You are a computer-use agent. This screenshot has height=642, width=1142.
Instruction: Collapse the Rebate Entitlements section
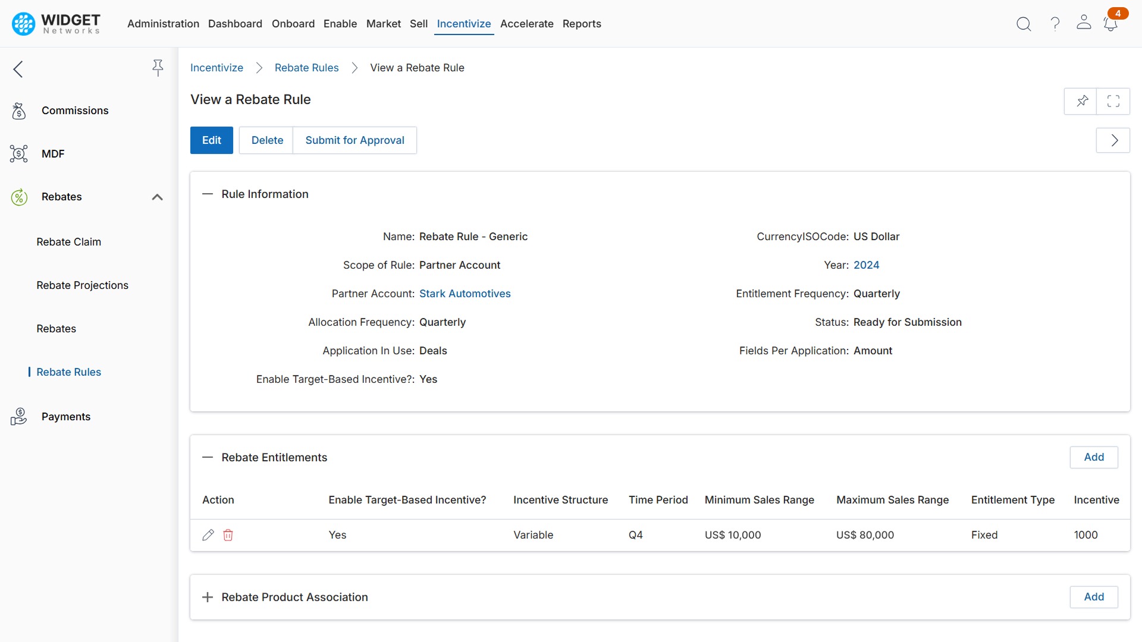coord(208,458)
